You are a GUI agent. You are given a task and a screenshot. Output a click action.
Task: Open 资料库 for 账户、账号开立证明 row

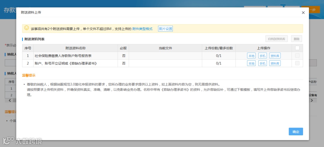point(275,64)
